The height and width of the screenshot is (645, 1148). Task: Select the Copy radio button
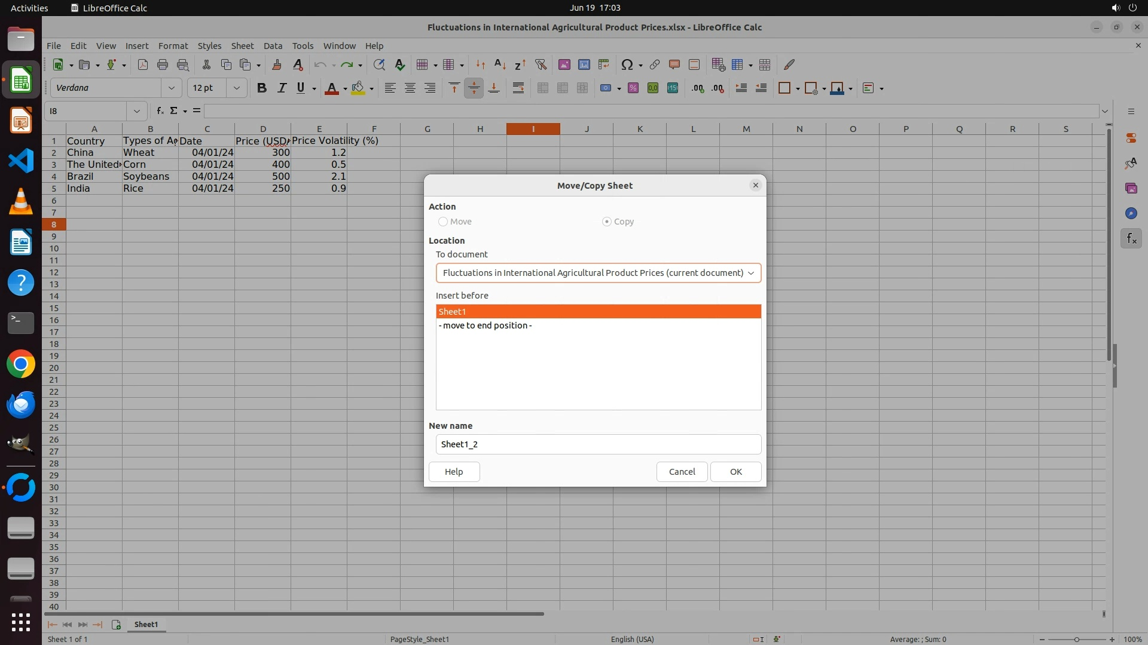(607, 222)
